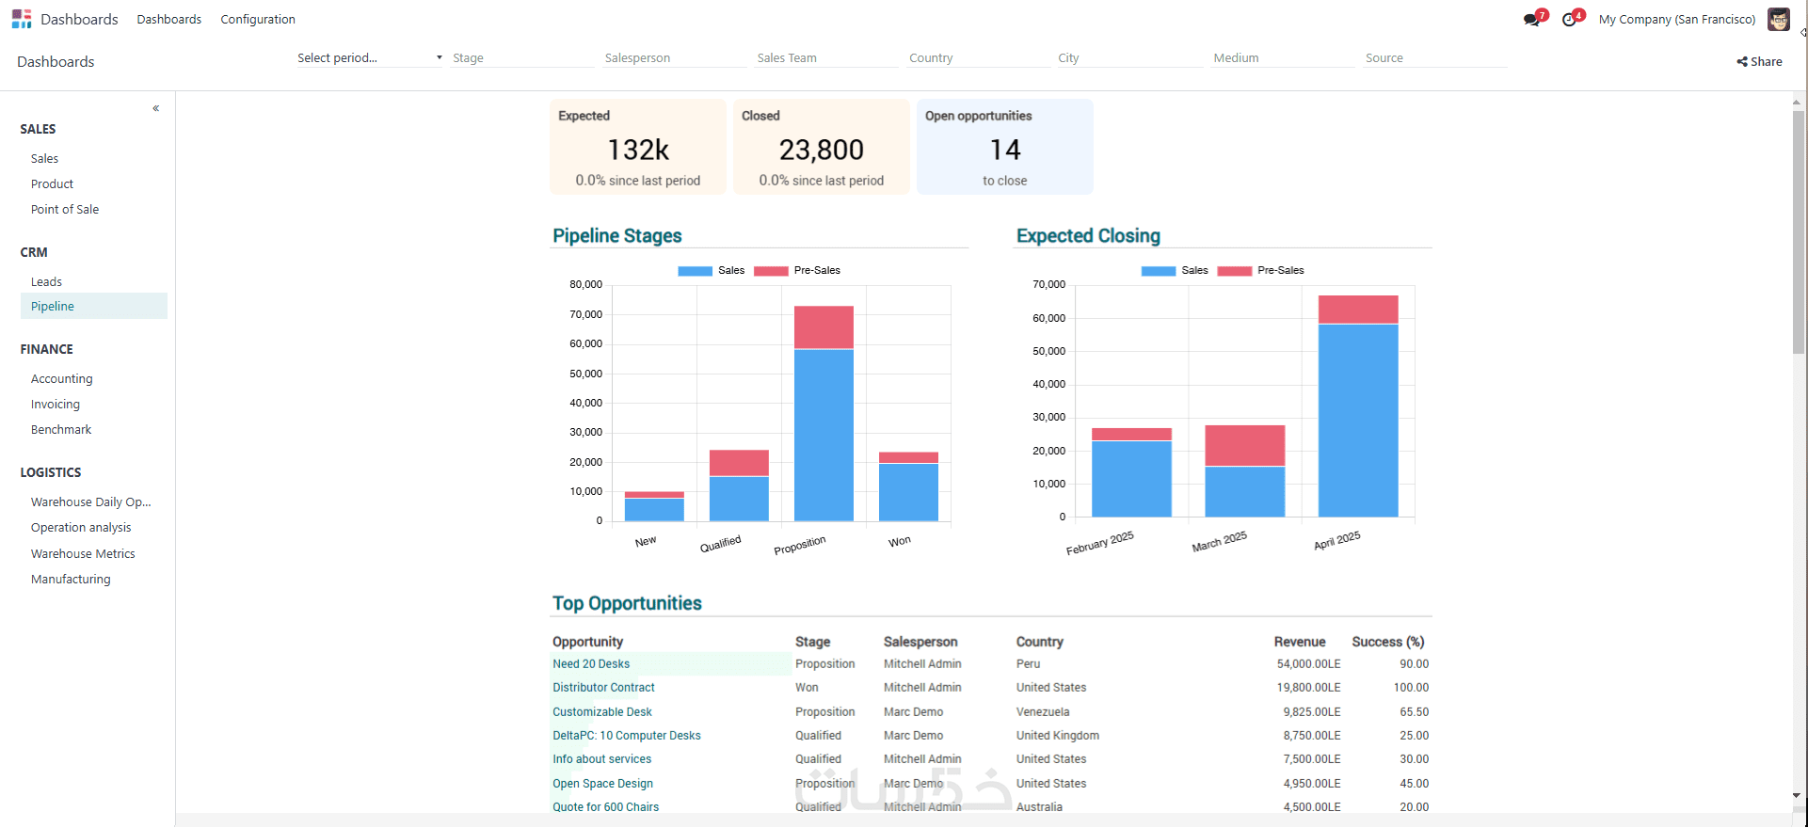Toggle Pre-Sales legend in Pipeline Stages chart
Screen dimensions: 1808x828
click(797, 271)
